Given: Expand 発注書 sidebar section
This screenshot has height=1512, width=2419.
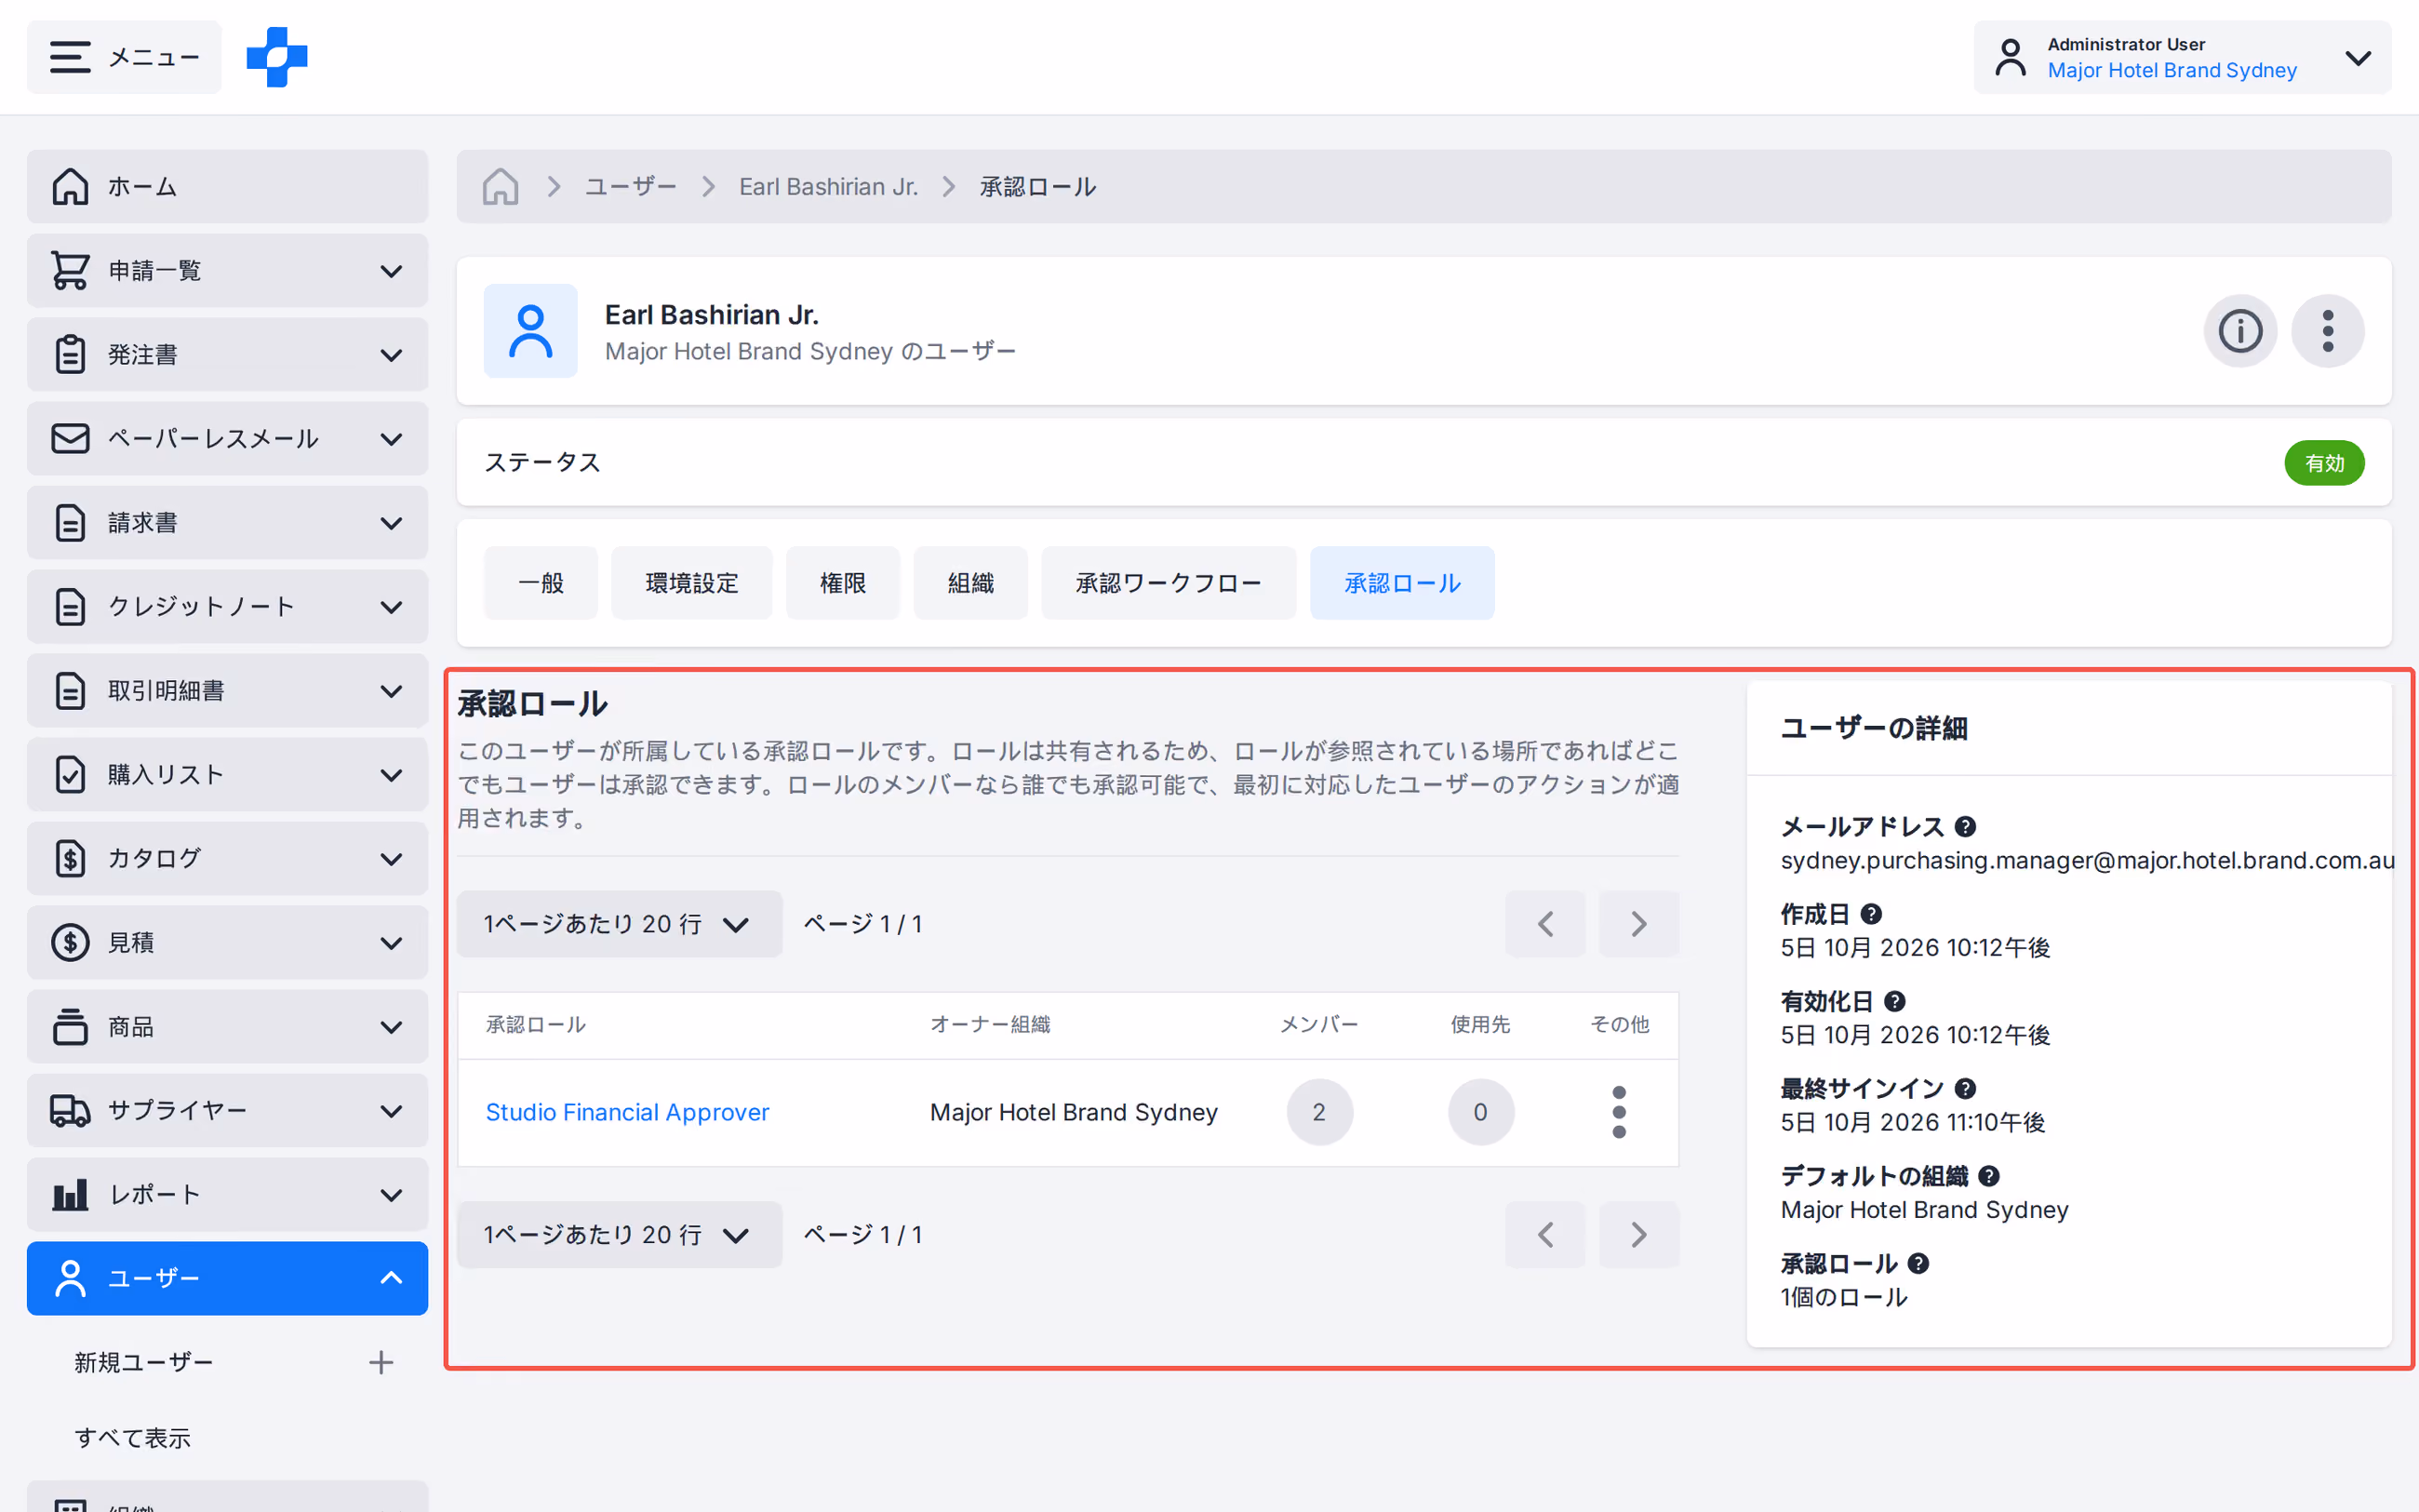Looking at the screenshot, I should 227,355.
